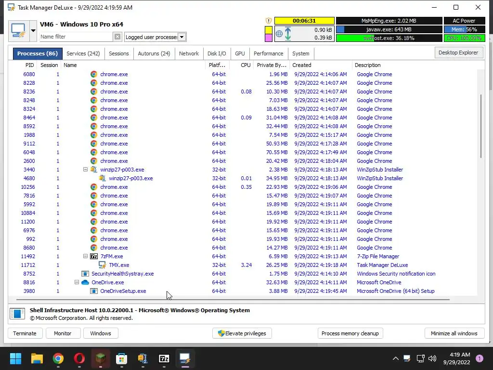Image resolution: width=493 pixels, height=370 pixels.
Task: Open the Minecraft icon on the taskbar
Action: pyautogui.click(x=101, y=358)
